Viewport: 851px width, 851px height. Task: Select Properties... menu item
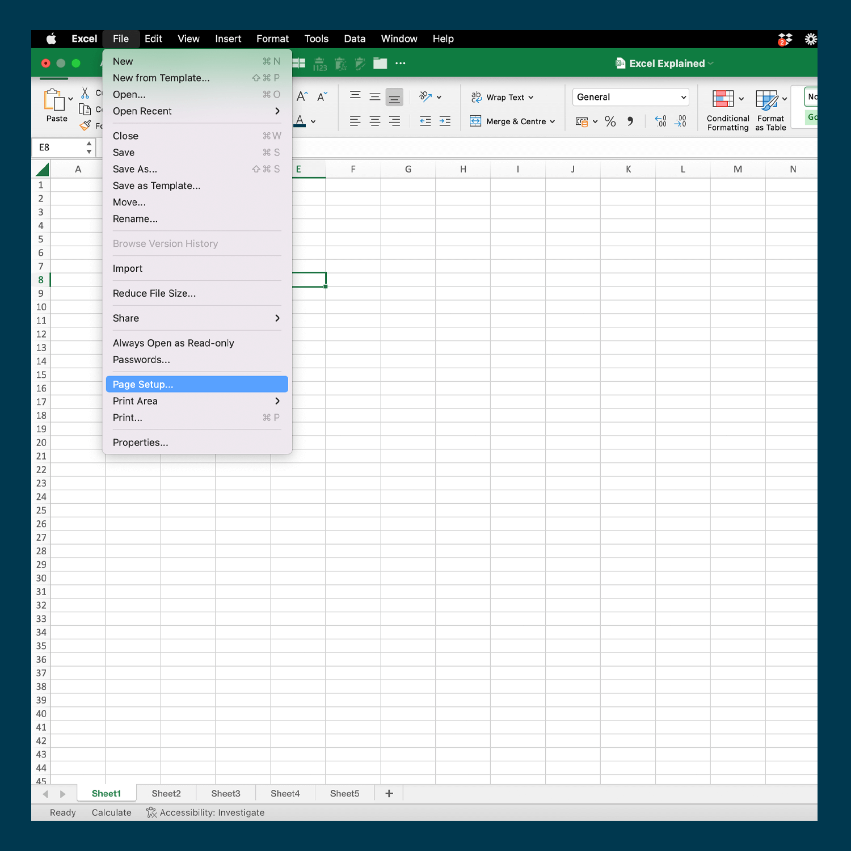pos(197,442)
